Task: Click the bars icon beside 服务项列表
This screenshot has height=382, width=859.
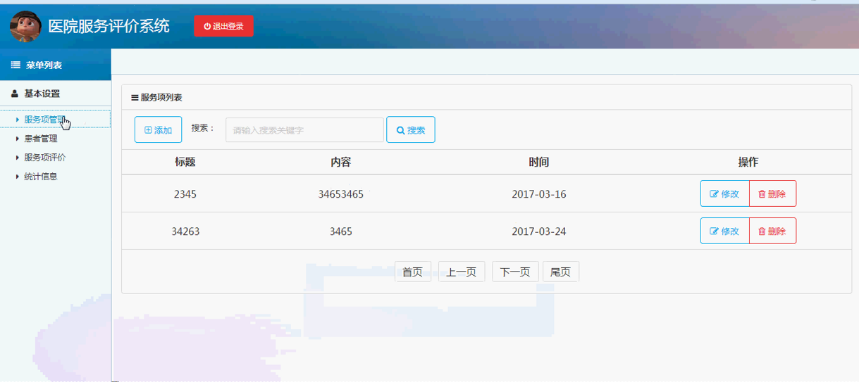Action: point(135,98)
